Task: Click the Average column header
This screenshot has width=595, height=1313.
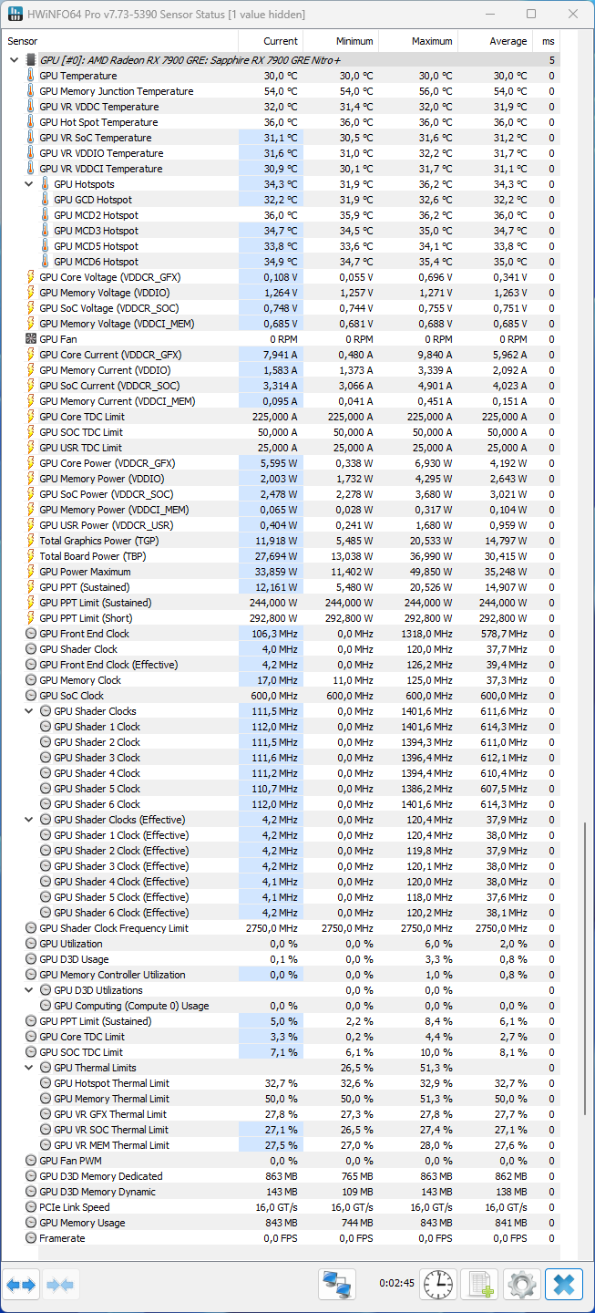Action: pyautogui.click(x=496, y=41)
